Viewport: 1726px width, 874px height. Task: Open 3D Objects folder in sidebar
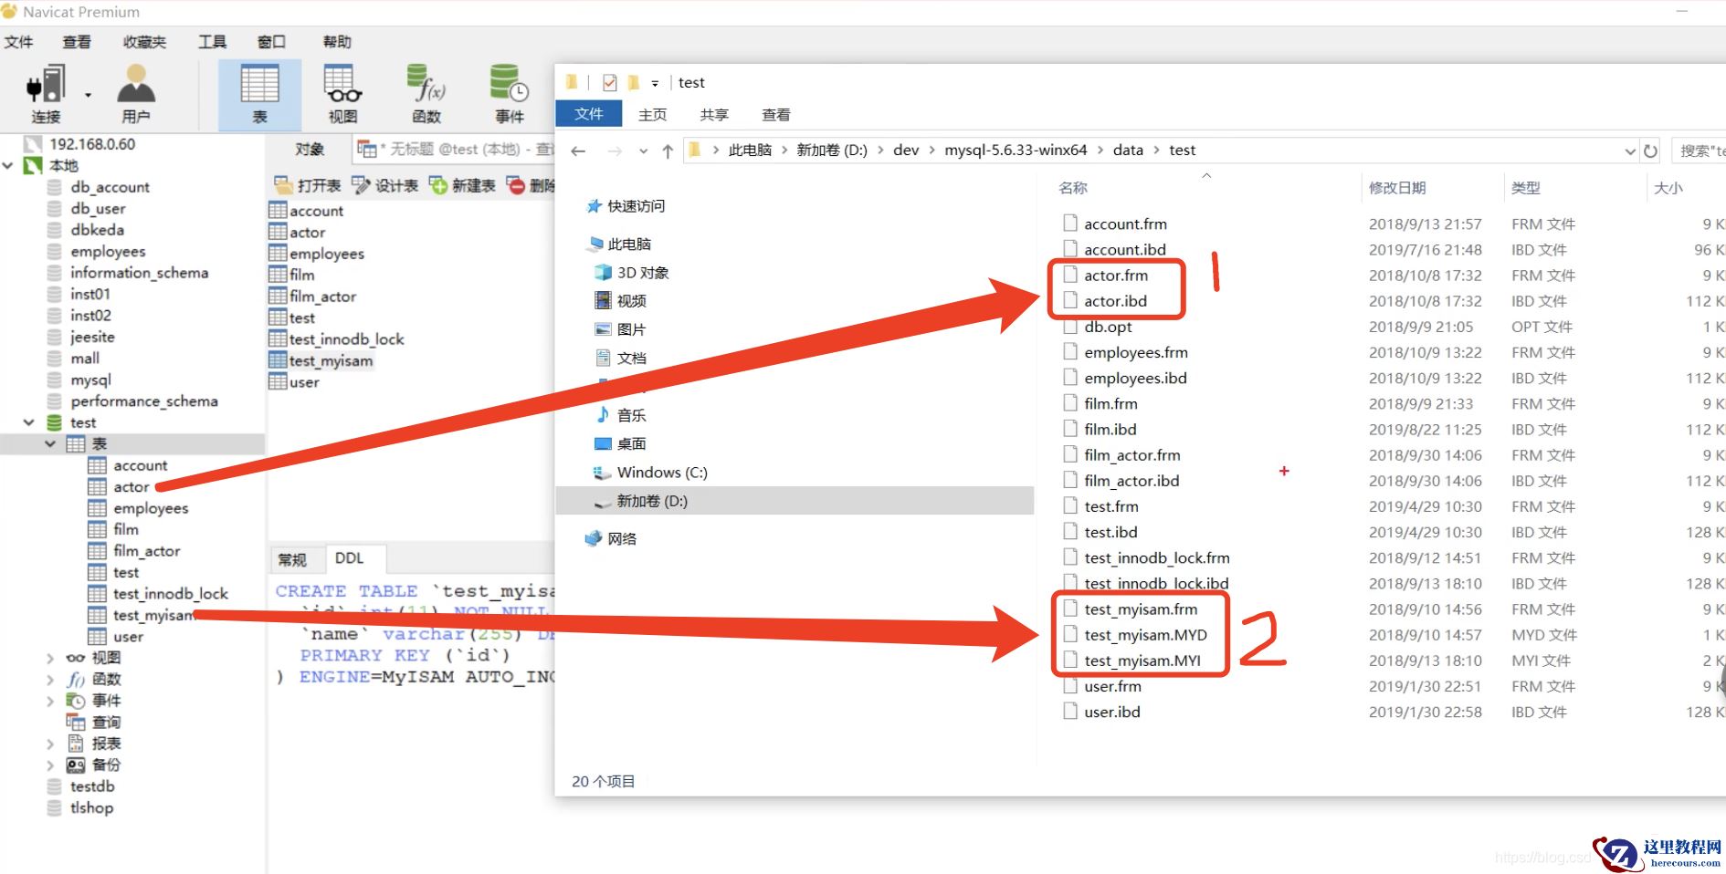pyautogui.click(x=631, y=273)
